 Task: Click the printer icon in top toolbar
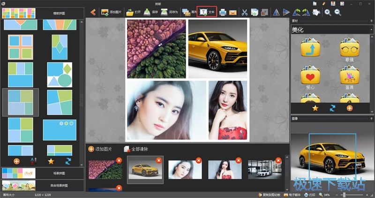223,12
